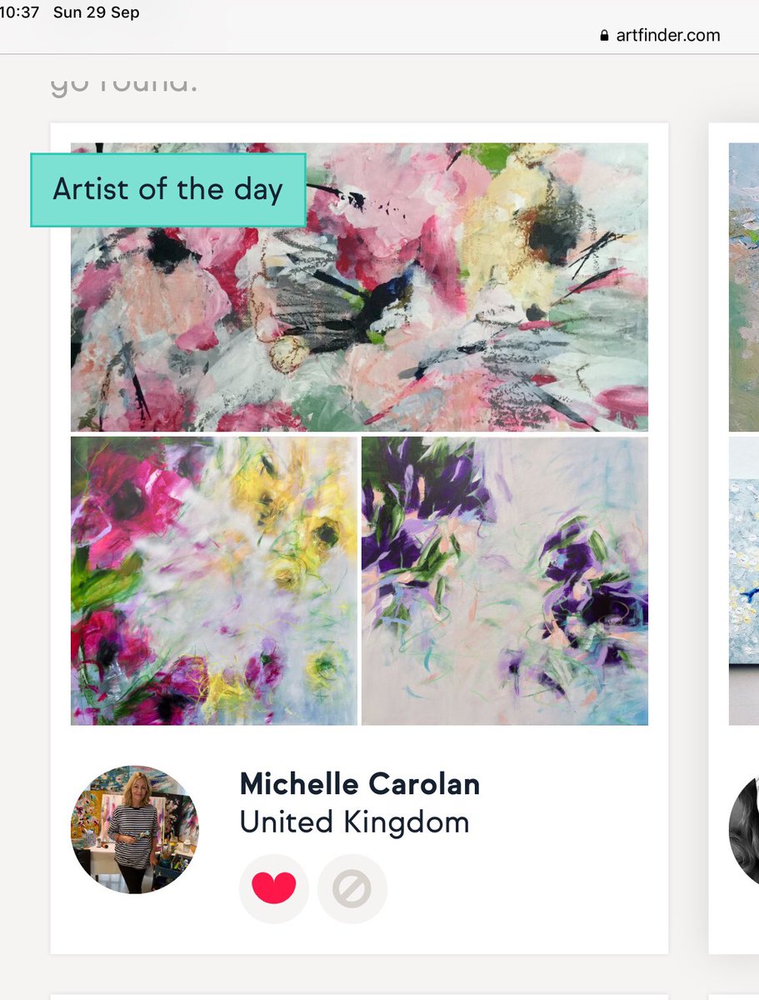Tap the Sun 29 Sep date

97,12
